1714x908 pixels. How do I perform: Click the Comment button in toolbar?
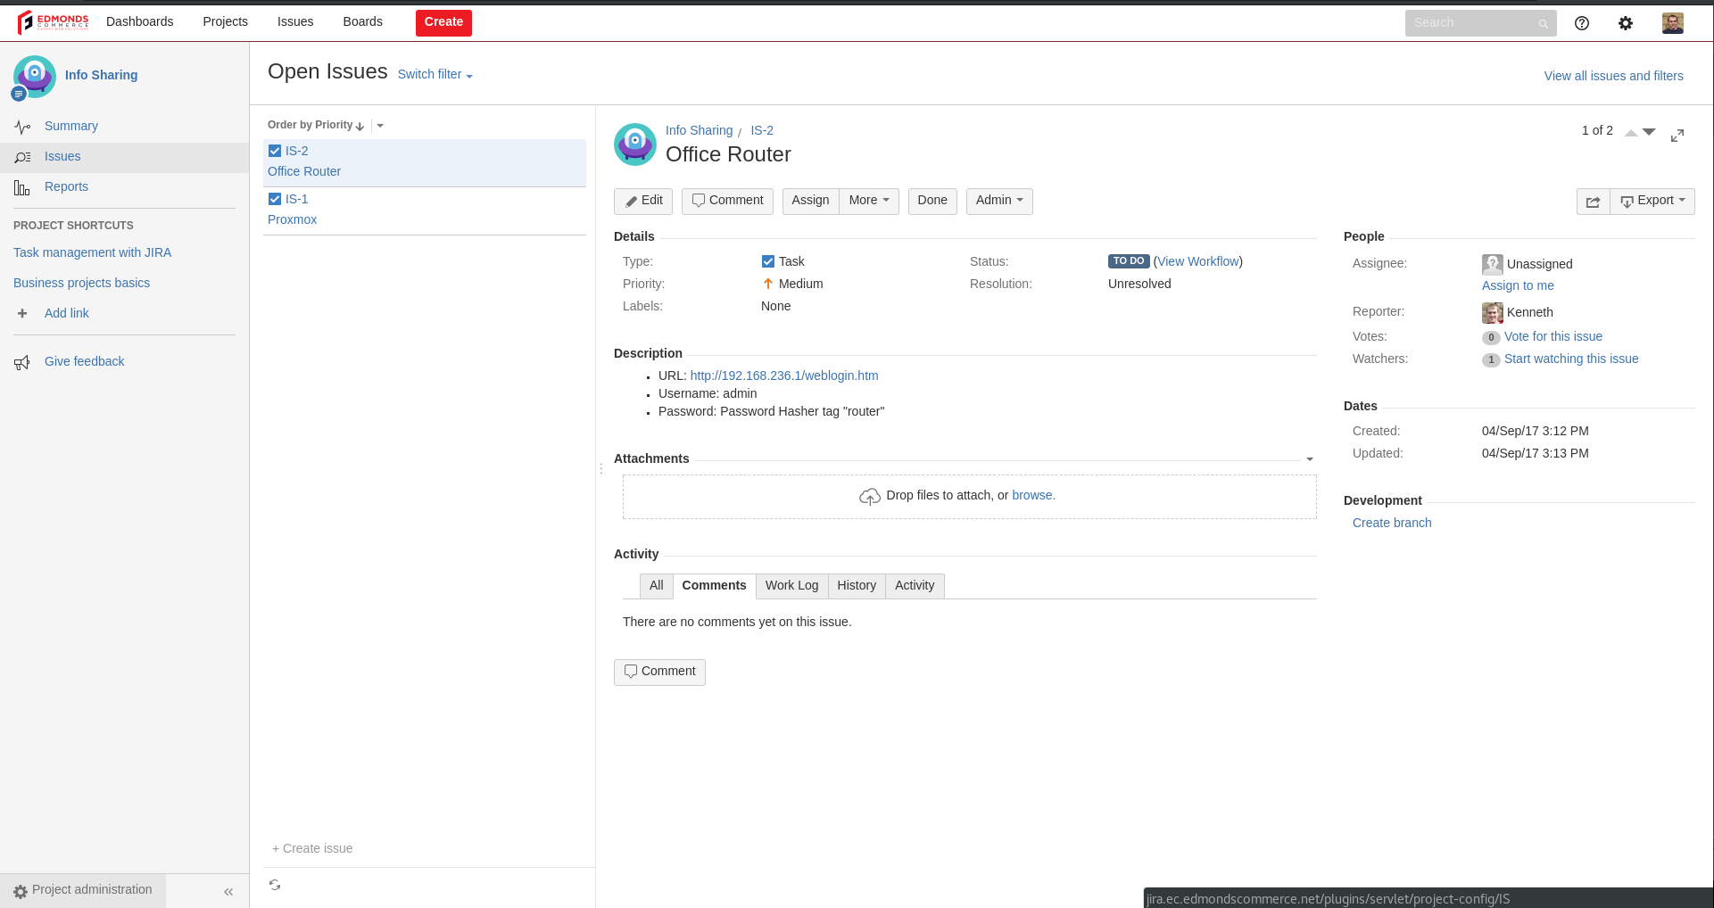[x=727, y=201]
